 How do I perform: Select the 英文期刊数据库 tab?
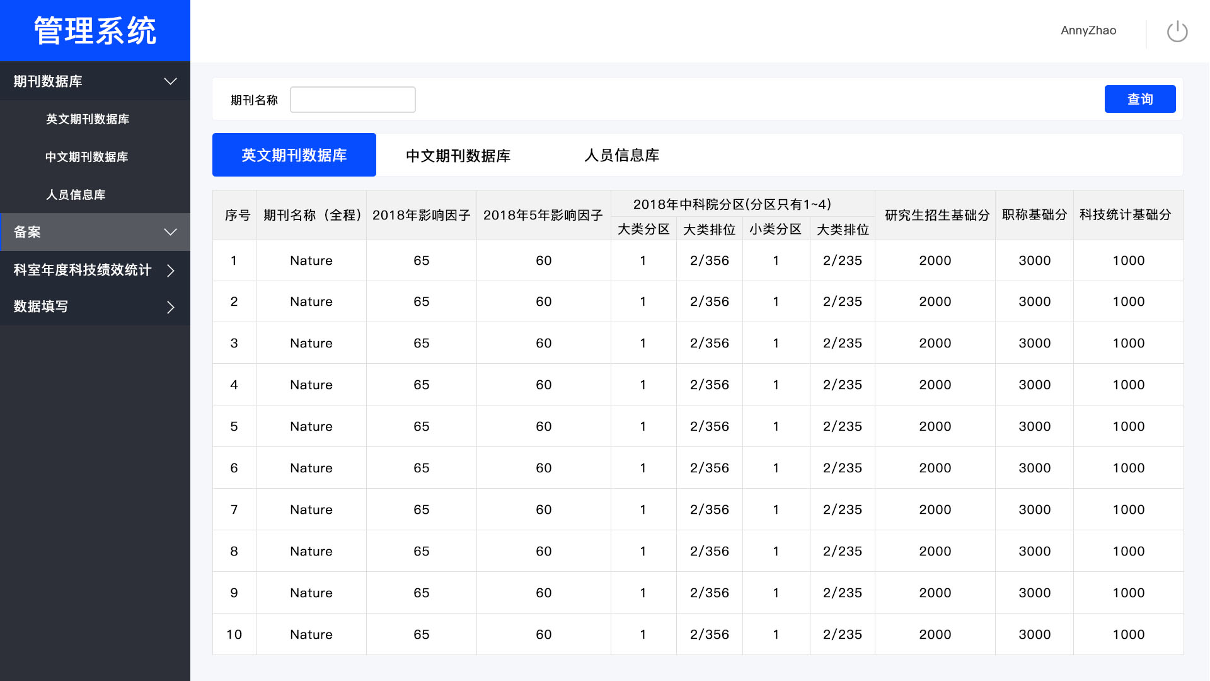tap(294, 155)
